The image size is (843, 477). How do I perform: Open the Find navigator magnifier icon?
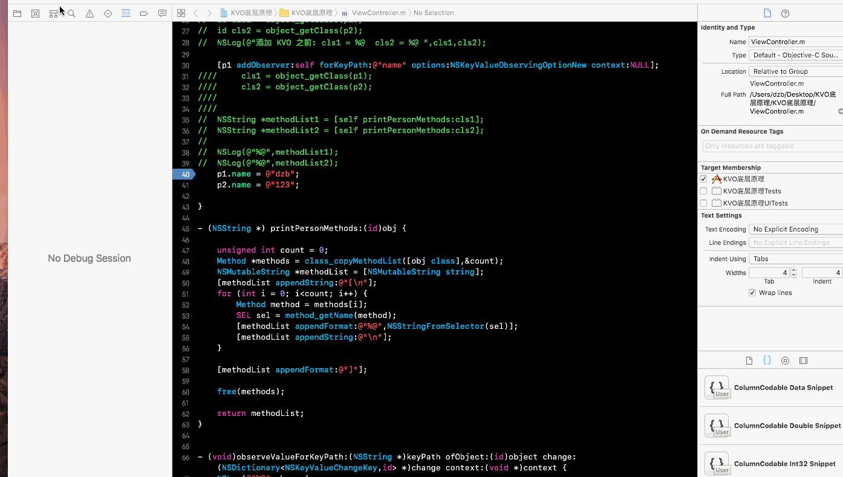point(71,13)
